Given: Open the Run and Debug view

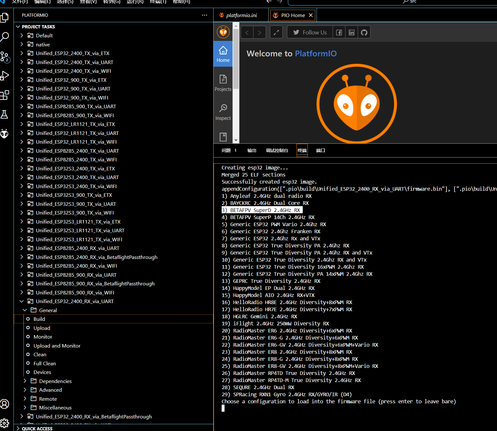Looking at the screenshot, I should click(x=5, y=76).
